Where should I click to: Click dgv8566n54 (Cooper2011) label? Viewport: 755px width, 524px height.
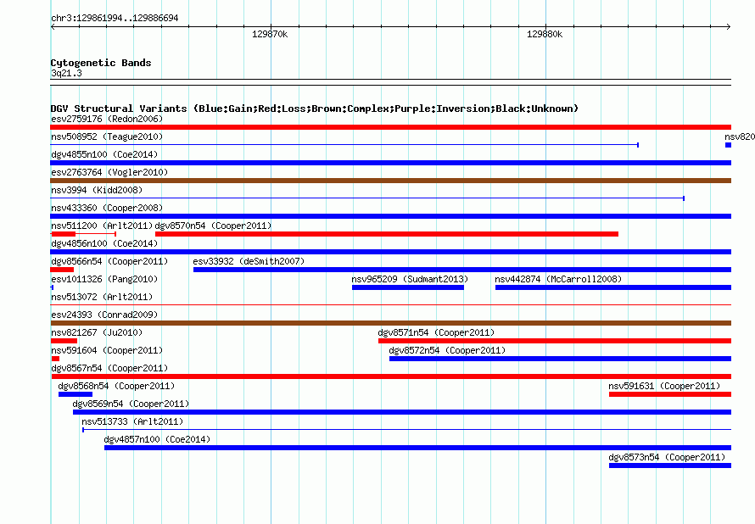tap(109, 261)
